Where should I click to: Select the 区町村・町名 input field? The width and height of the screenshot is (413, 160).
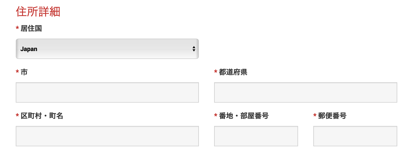107,136
